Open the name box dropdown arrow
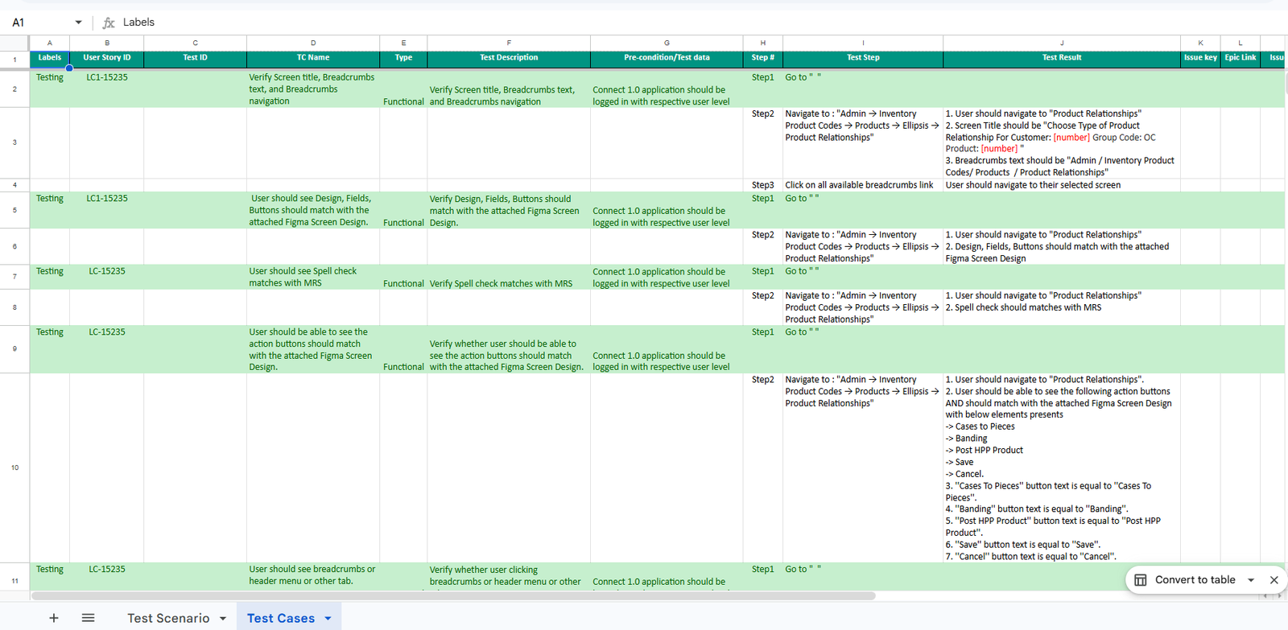Image resolution: width=1288 pixels, height=630 pixels. pos(78,23)
